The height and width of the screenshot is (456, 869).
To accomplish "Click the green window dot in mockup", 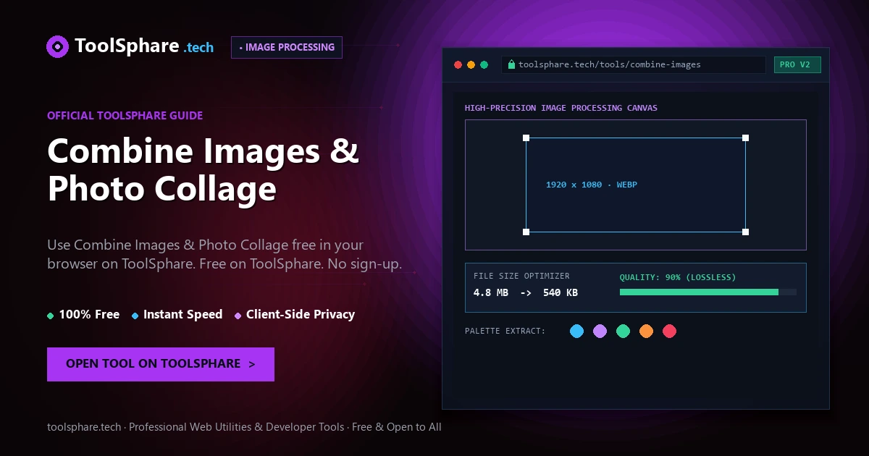I will click(484, 64).
